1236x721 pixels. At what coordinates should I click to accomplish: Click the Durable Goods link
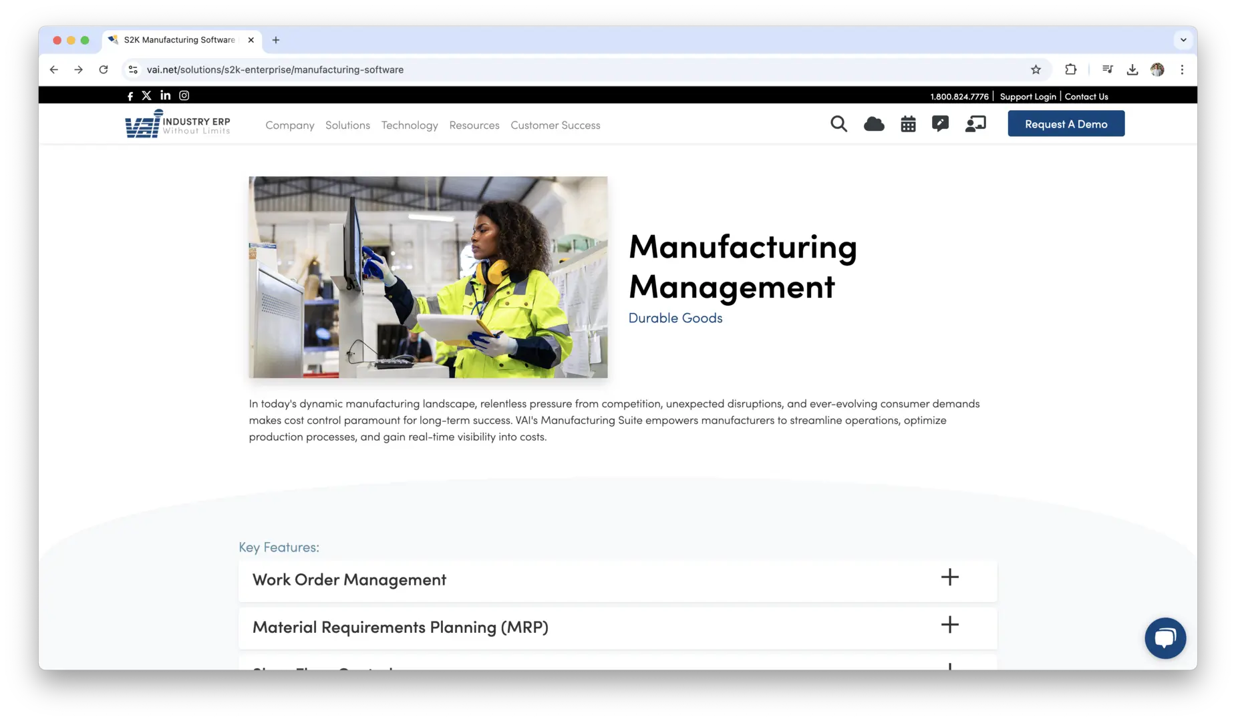coord(675,318)
